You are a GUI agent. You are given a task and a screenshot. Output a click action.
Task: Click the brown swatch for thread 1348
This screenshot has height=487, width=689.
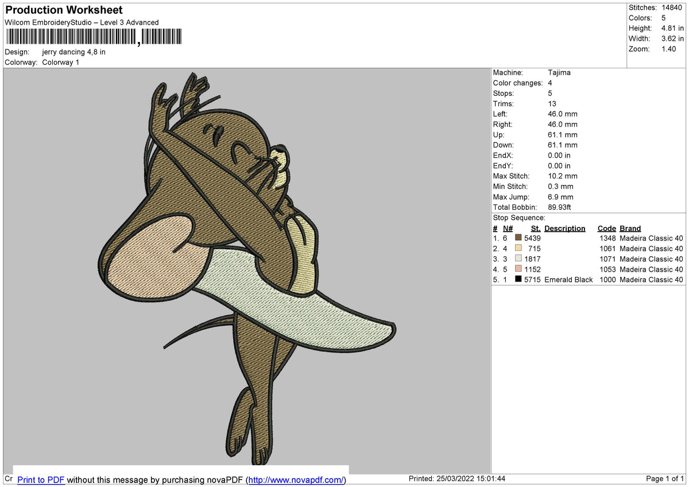pyautogui.click(x=518, y=238)
